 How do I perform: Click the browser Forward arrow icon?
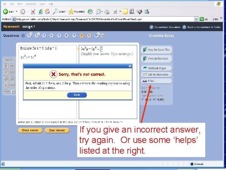(x=23, y=11)
